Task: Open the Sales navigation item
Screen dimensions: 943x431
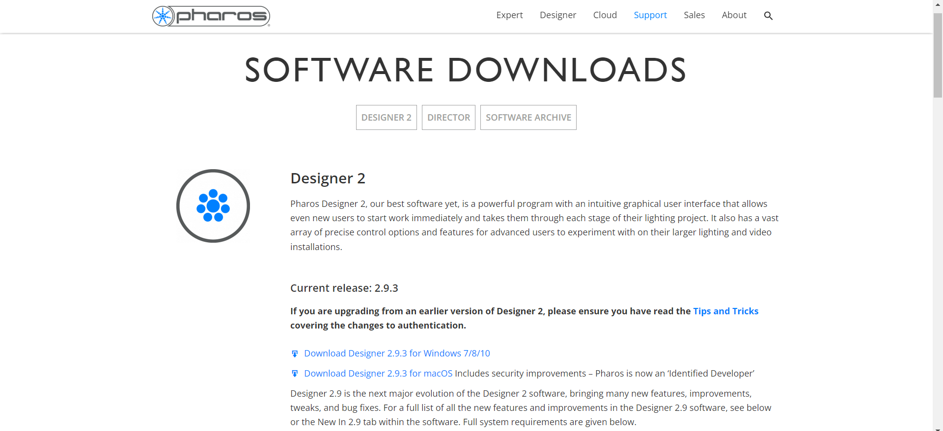Action: (694, 15)
